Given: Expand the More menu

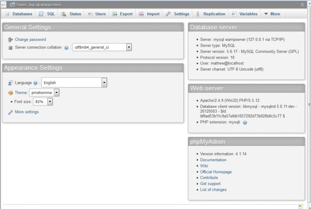Looking at the screenshot, I should (x=272, y=14).
